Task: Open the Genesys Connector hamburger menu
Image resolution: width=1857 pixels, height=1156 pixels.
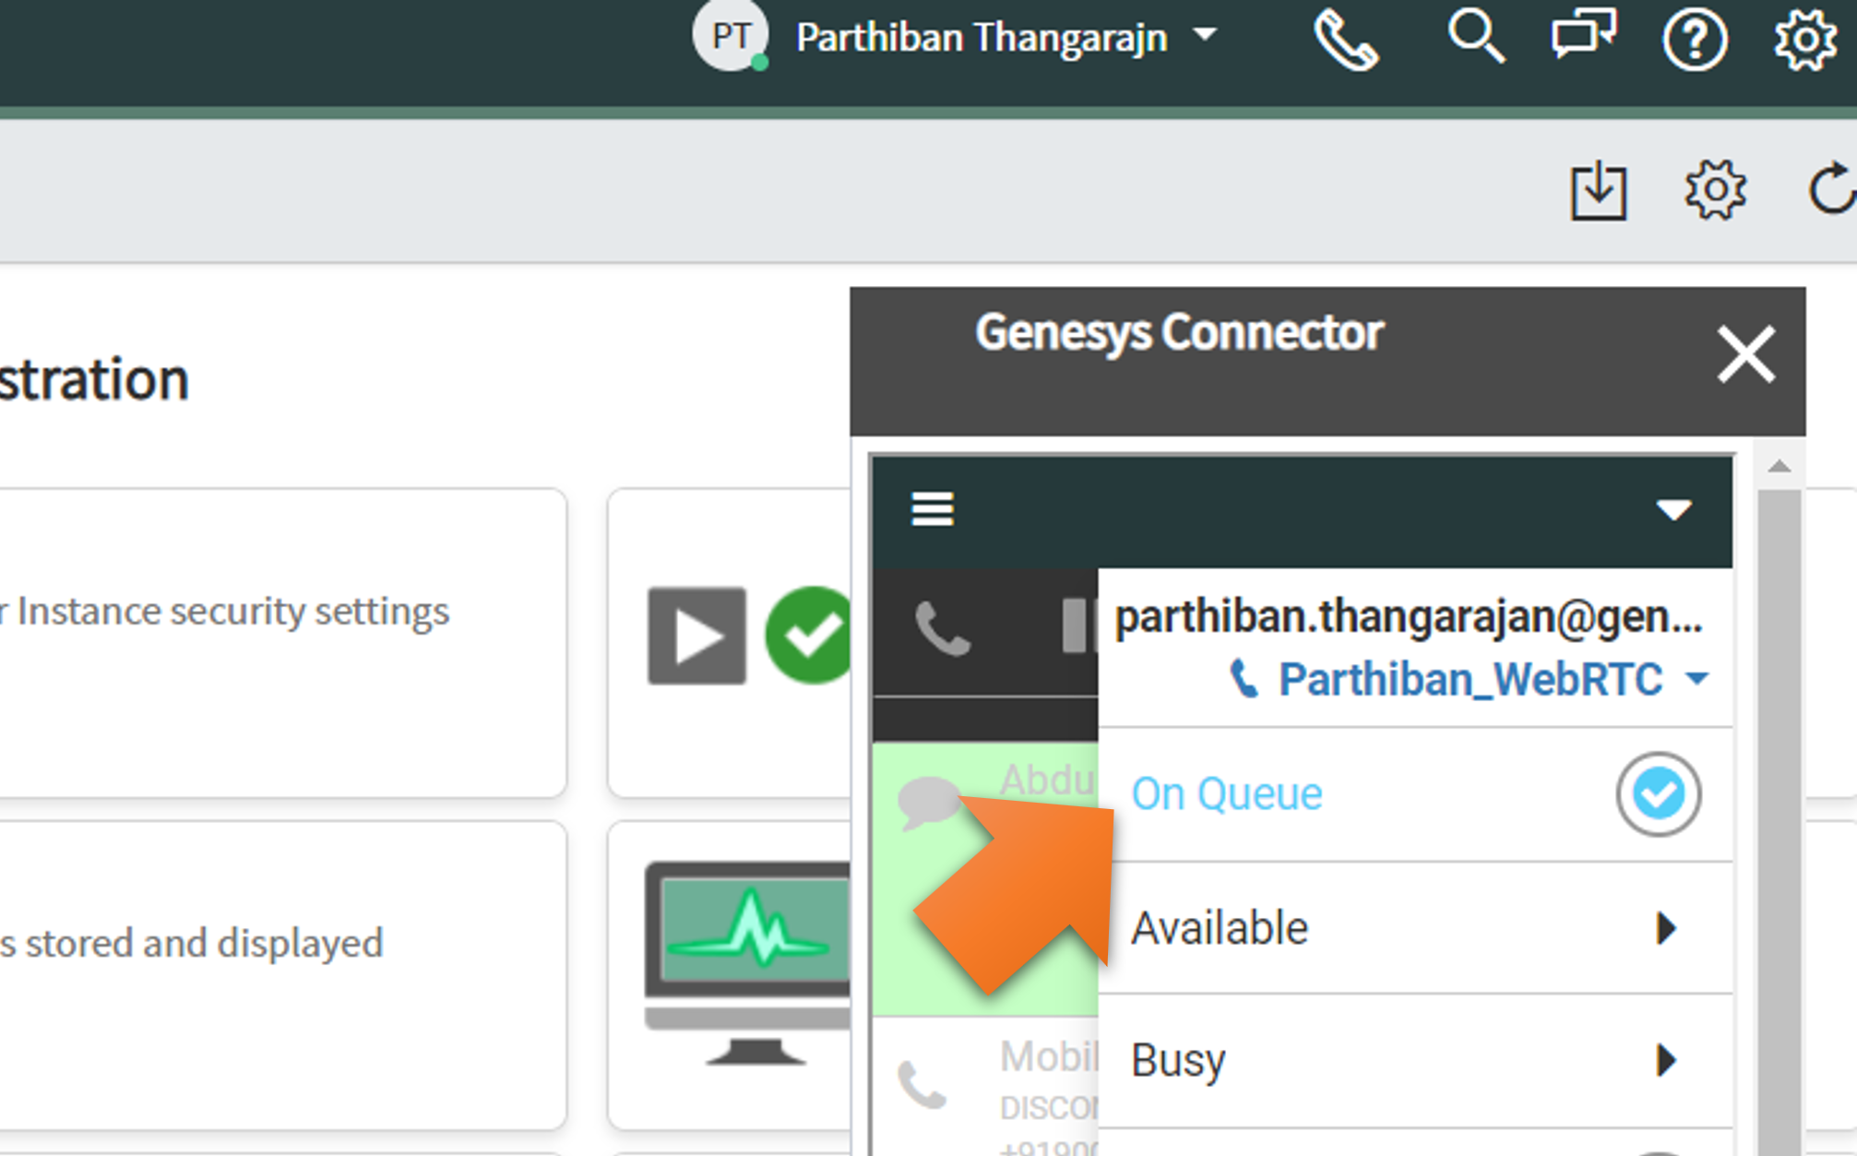Action: [932, 508]
